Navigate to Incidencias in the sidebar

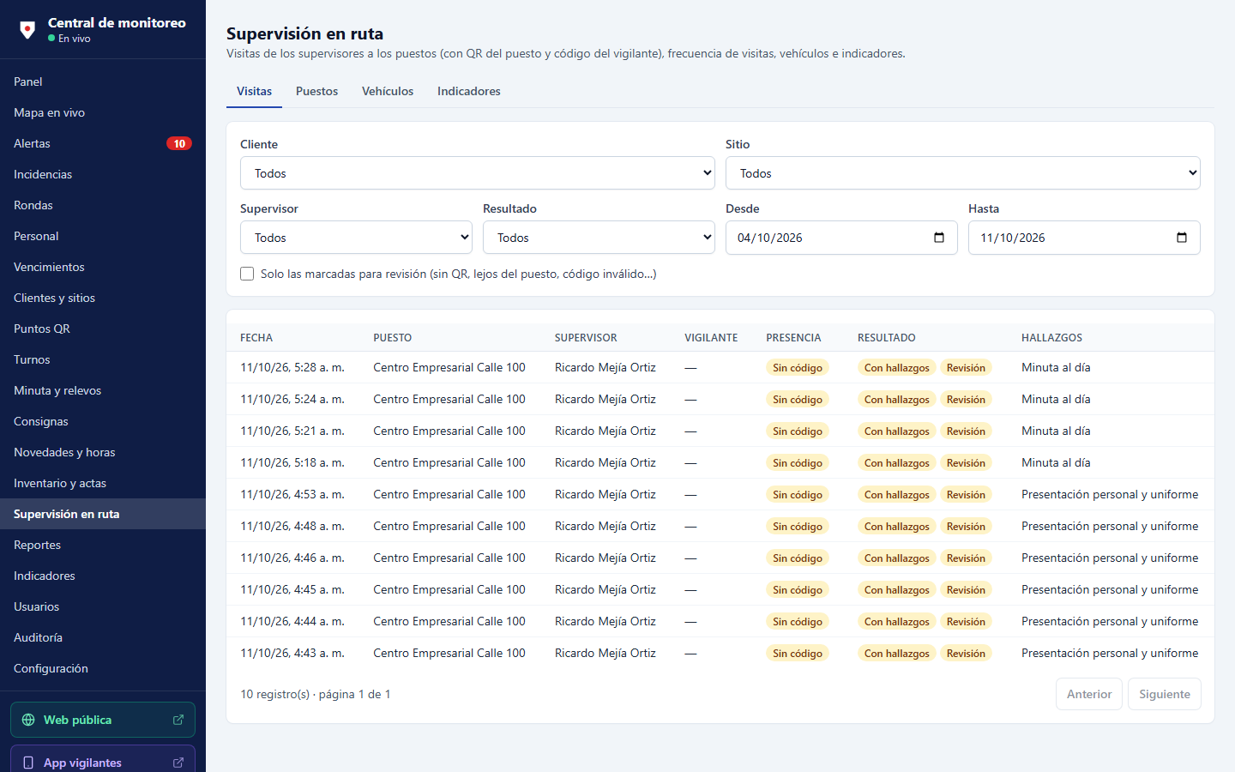point(103,174)
